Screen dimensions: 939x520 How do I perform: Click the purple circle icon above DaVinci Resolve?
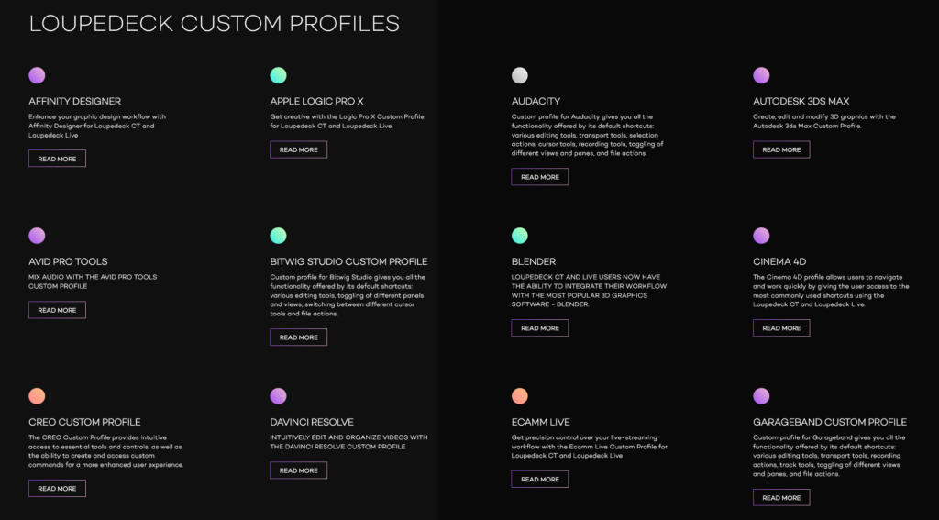pyautogui.click(x=278, y=396)
